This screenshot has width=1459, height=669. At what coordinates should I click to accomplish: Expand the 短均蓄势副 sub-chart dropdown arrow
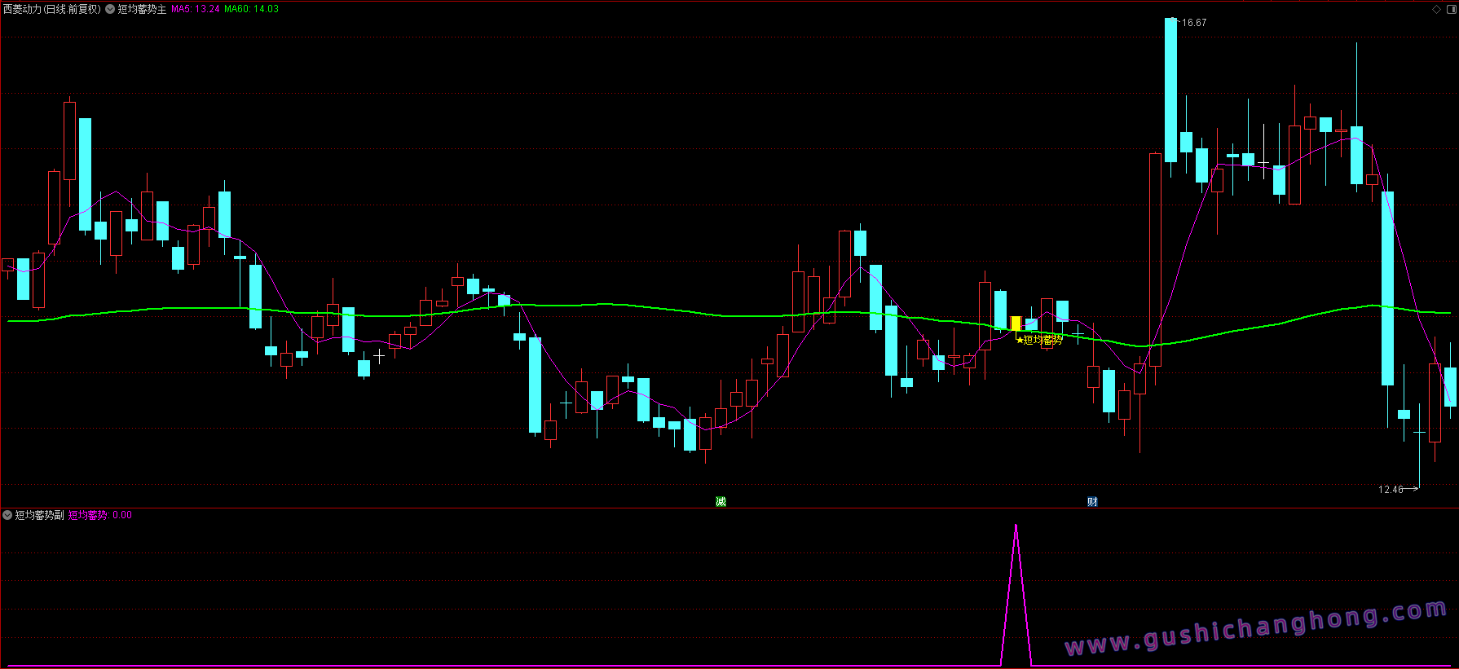coord(7,515)
